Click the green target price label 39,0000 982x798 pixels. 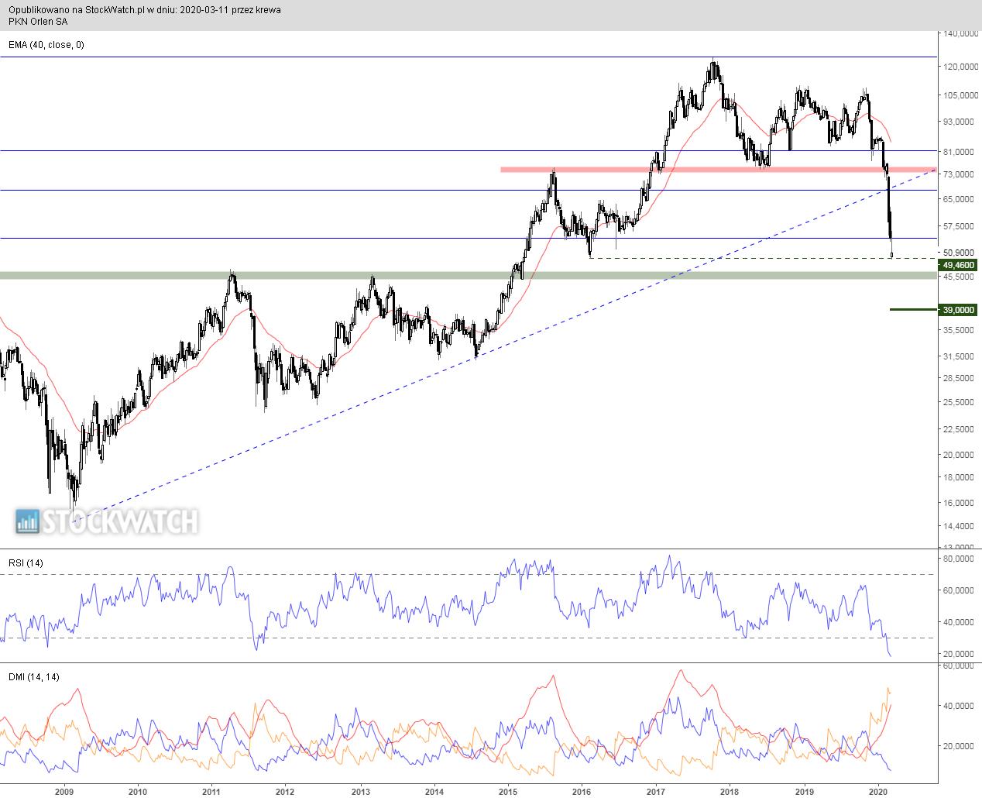pyautogui.click(x=959, y=309)
